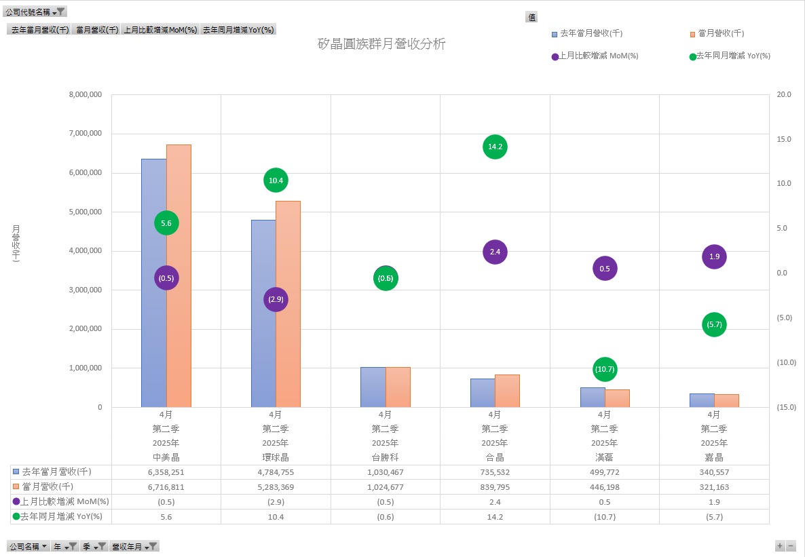Select blue legend entry 去年當月營收(千)
Viewport: 805px width, 557px height.
[587, 33]
